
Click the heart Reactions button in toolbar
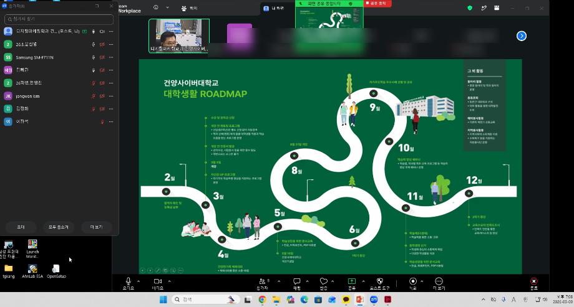324,283
